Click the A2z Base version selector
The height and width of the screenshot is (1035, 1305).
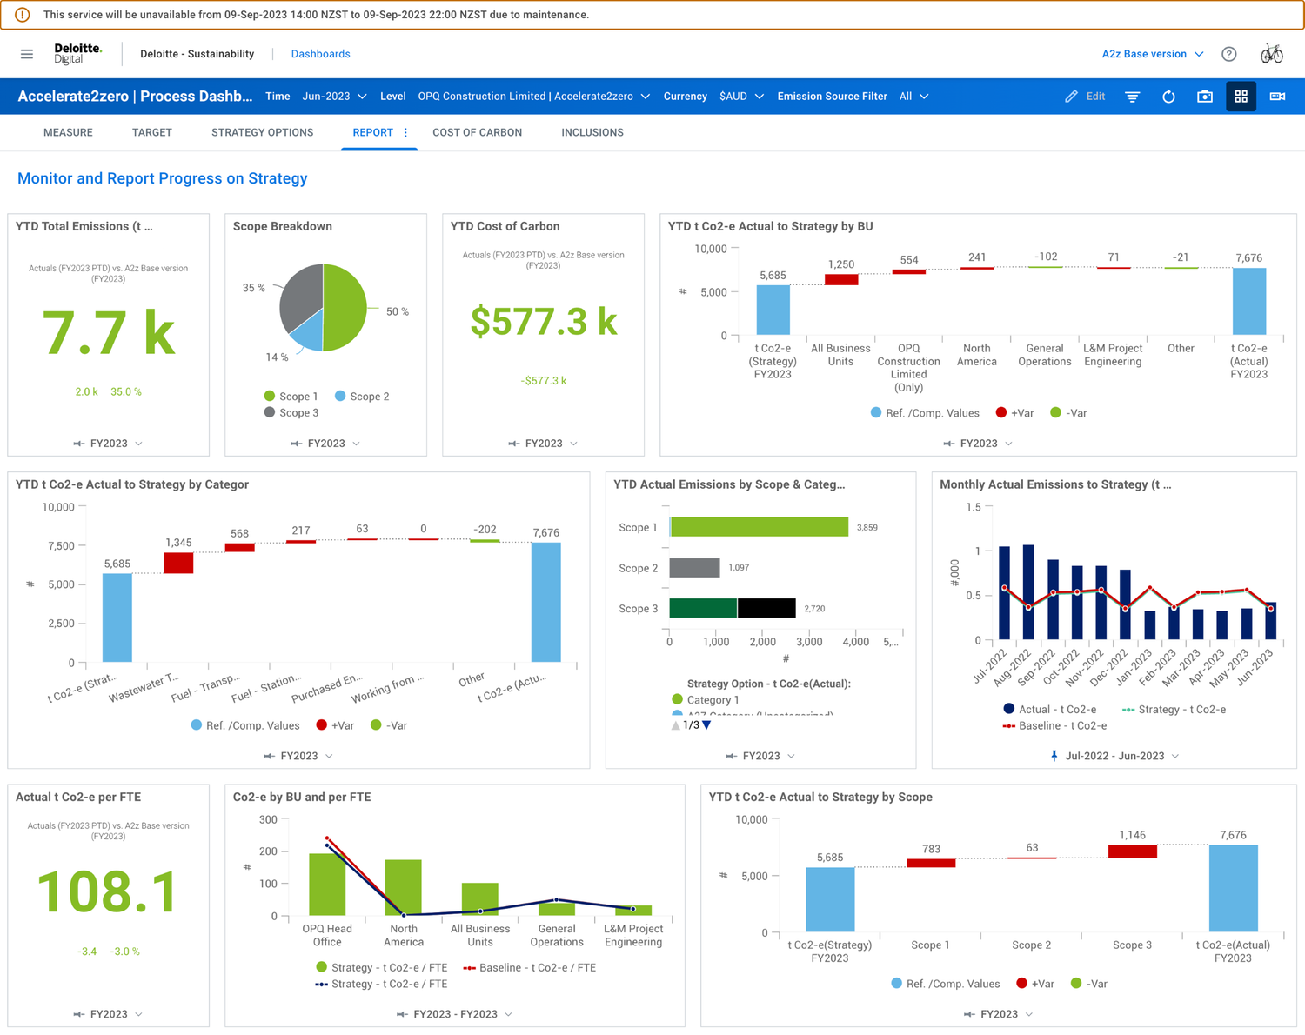(x=1150, y=53)
